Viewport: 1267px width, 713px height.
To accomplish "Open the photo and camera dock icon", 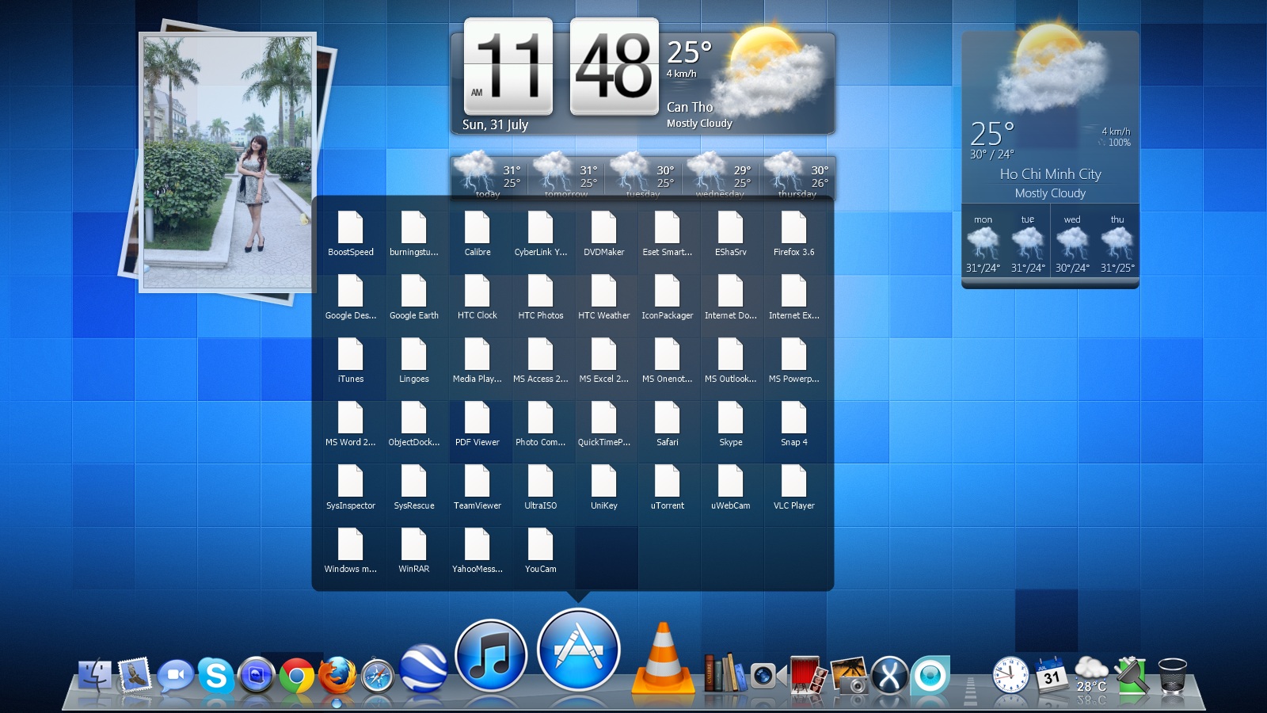I will tap(849, 676).
